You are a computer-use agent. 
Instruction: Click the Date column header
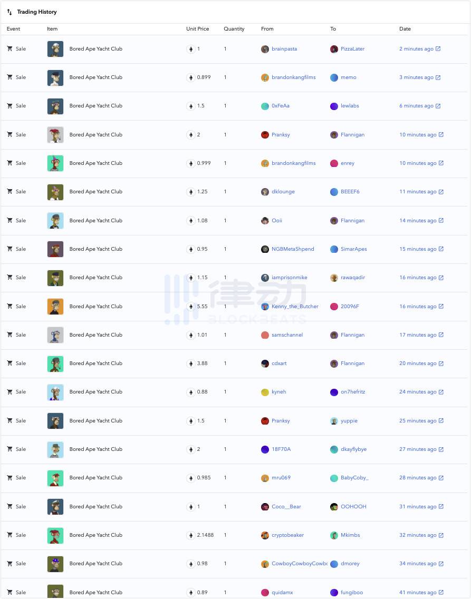(x=405, y=29)
